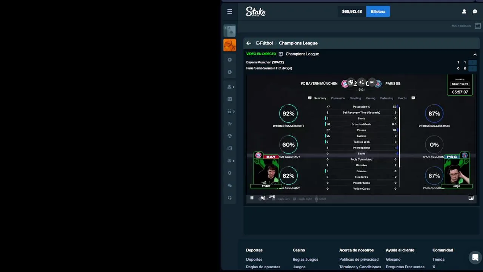Click Bayern Munchen (SPACE) team name
483x272 pixels.
point(265,62)
